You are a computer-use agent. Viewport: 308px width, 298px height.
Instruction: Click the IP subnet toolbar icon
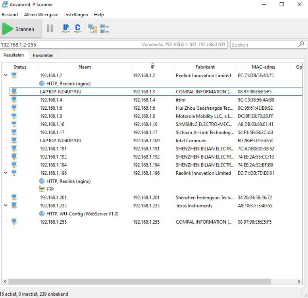(66, 29)
